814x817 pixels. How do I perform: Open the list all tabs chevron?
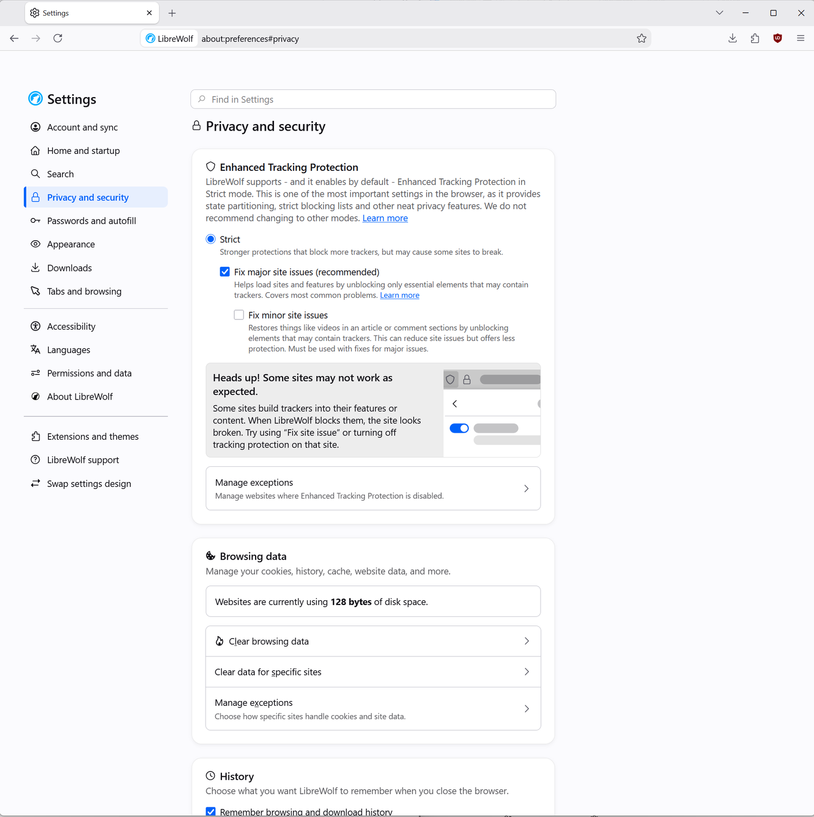click(x=720, y=13)
